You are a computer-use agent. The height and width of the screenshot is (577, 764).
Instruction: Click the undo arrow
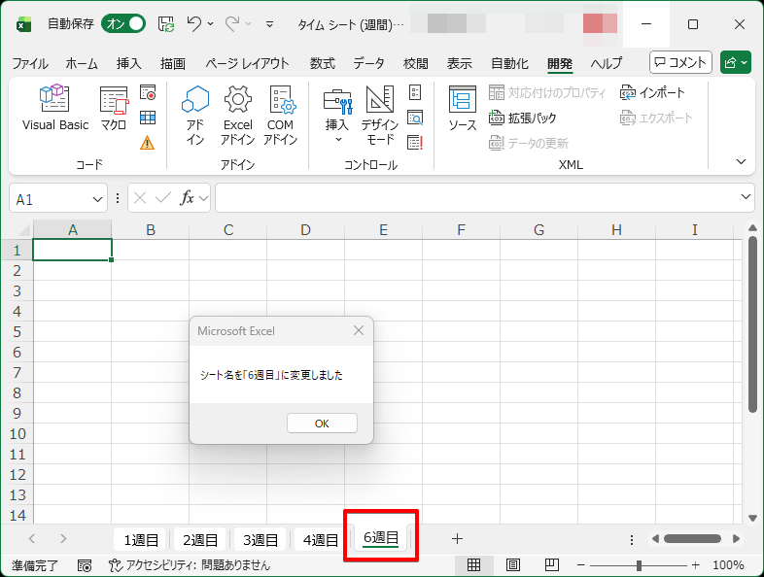click(x=194, y=23)
